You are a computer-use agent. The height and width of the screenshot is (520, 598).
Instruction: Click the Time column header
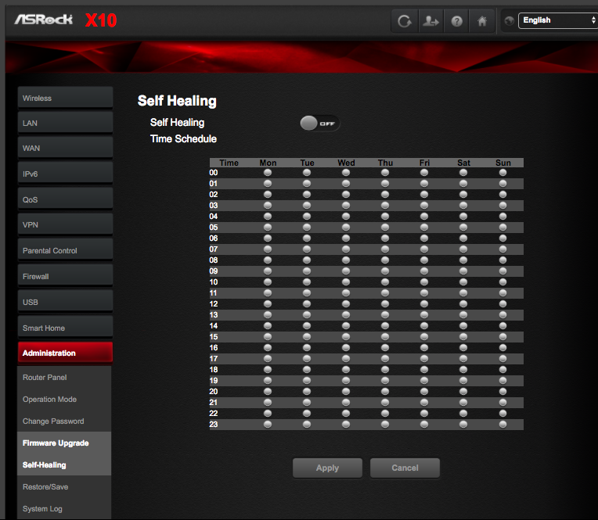click(229, 163)
